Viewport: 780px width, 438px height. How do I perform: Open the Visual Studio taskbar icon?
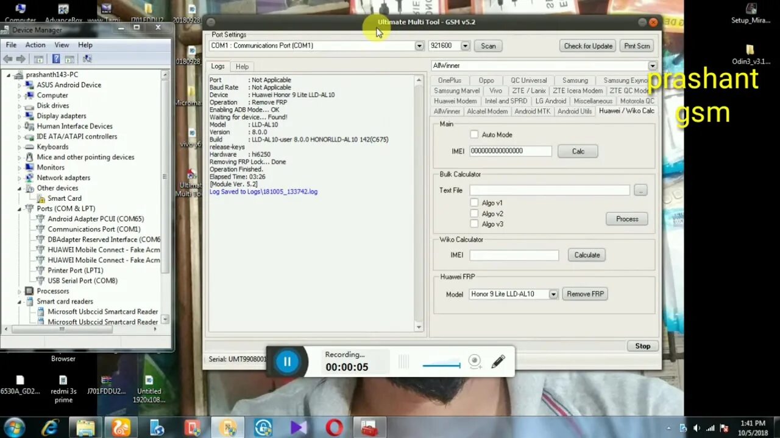299,428
